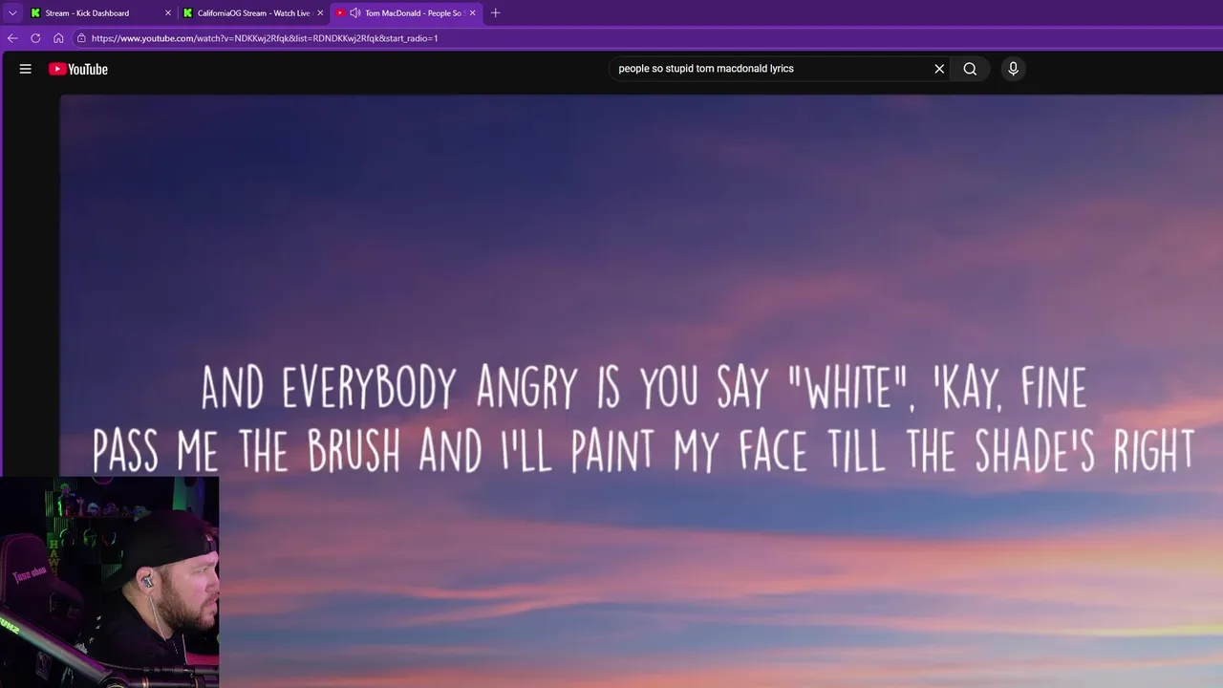Close the CaliforniaOG Stream tab
Screen dimensions: 1223x688
[320, 13]
